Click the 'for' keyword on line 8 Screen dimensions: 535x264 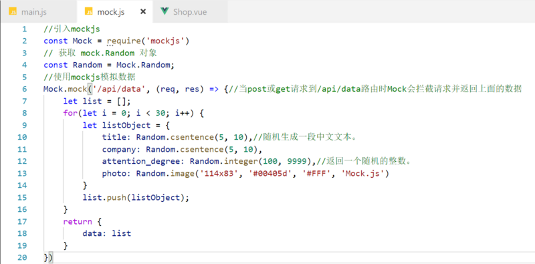click(70, 113)
